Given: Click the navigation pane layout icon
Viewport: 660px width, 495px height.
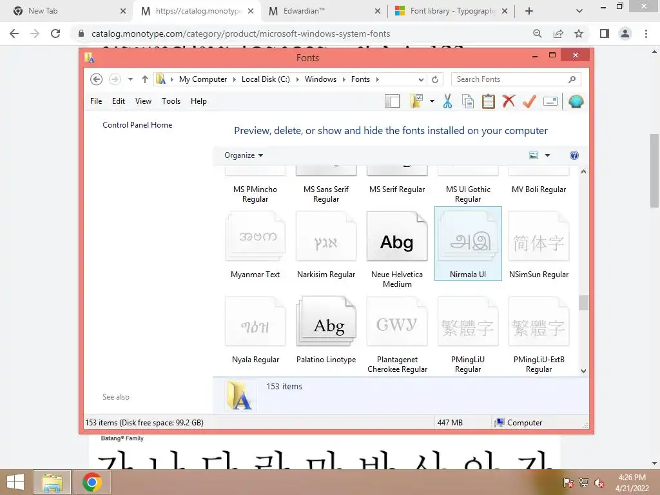Looking at the screenshot, I should coord(392,101).
